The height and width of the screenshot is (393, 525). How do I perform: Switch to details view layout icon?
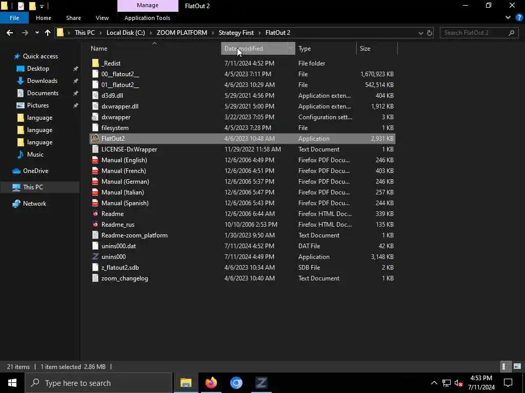504,366
